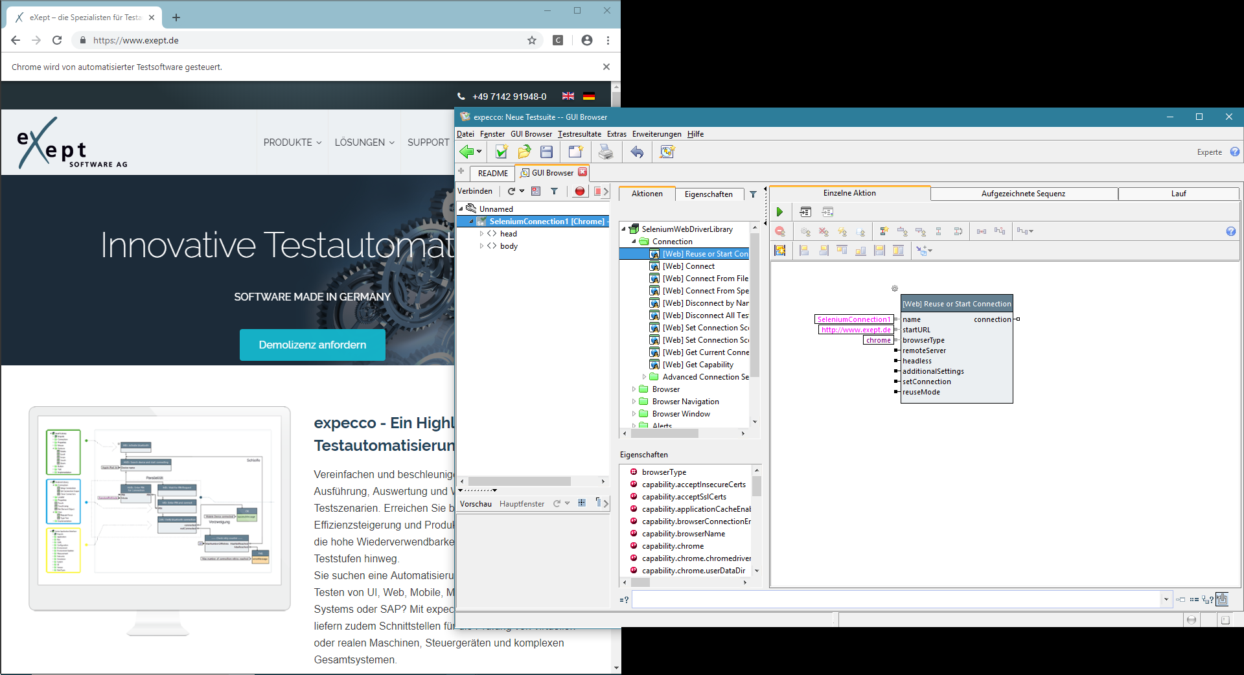Click the new window icon with star

[576, 152]
